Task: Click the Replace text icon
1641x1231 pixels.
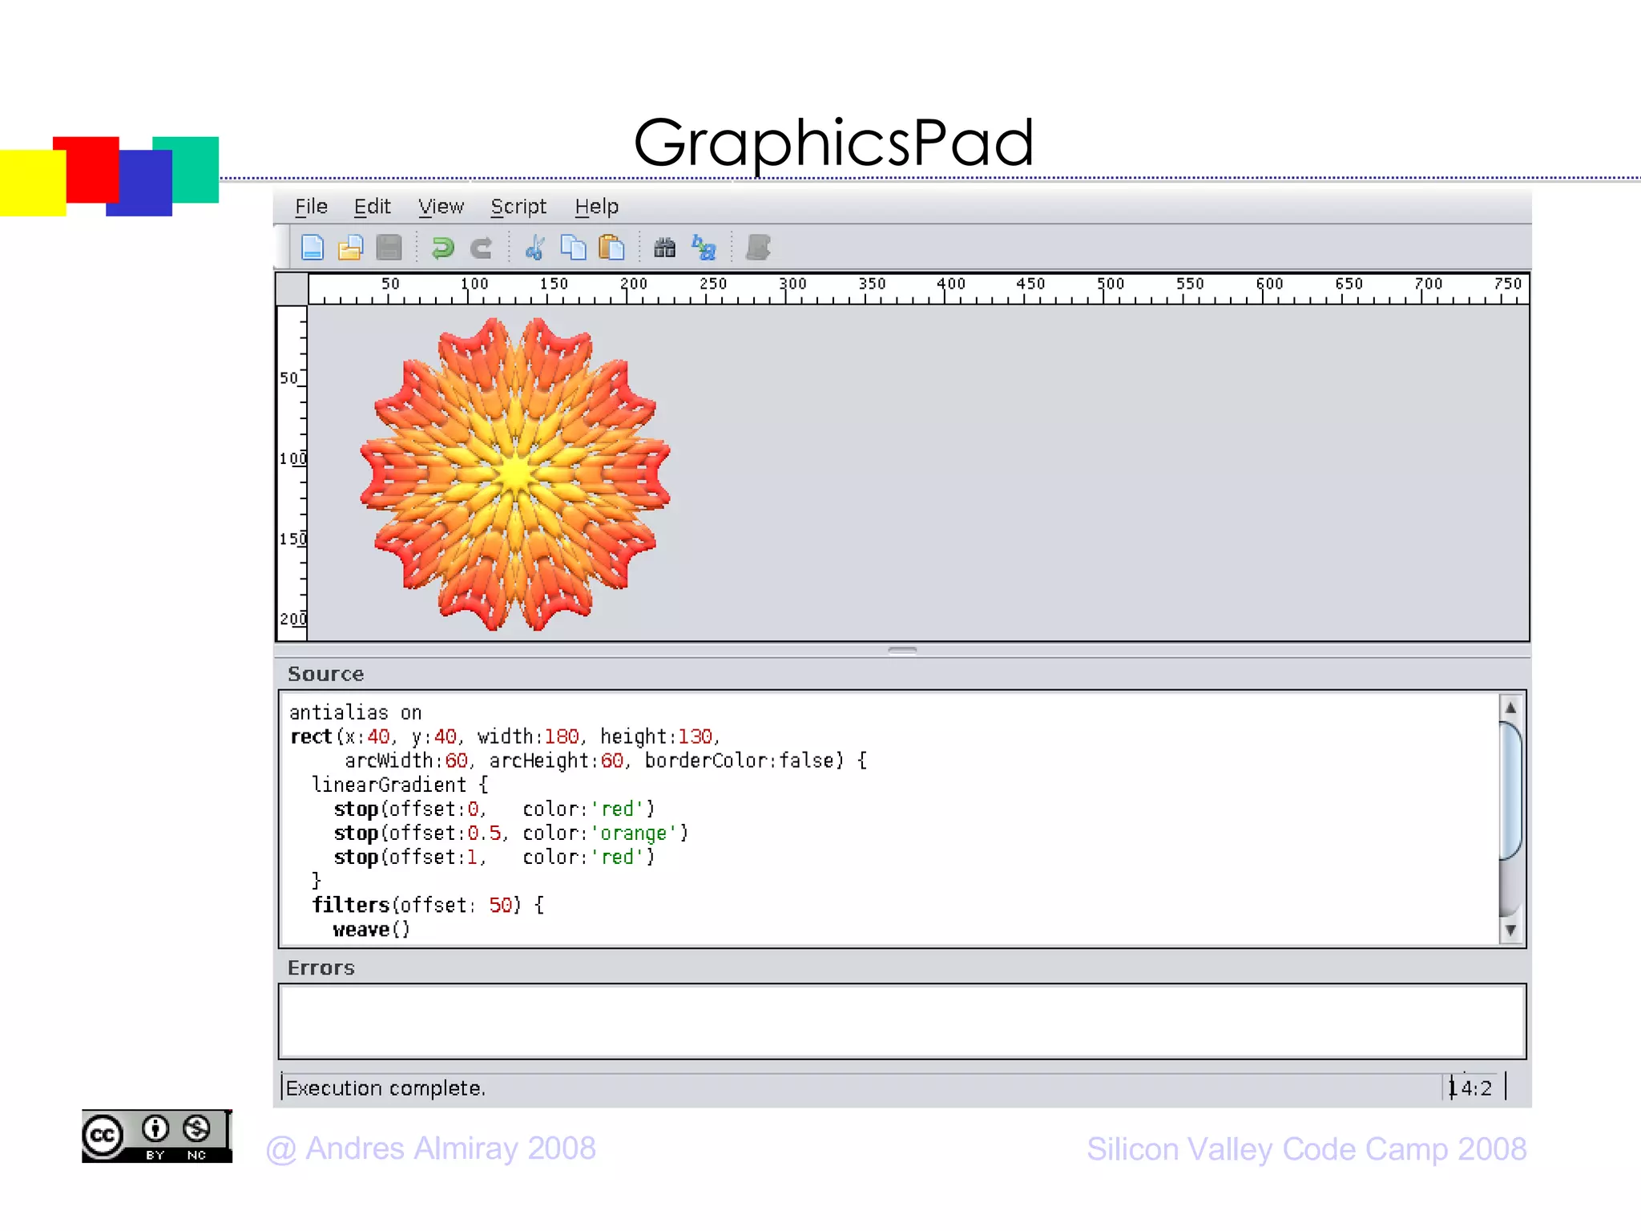Action: (704, 248)
